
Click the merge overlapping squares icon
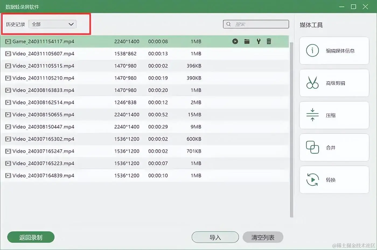[x=312, y=147]
